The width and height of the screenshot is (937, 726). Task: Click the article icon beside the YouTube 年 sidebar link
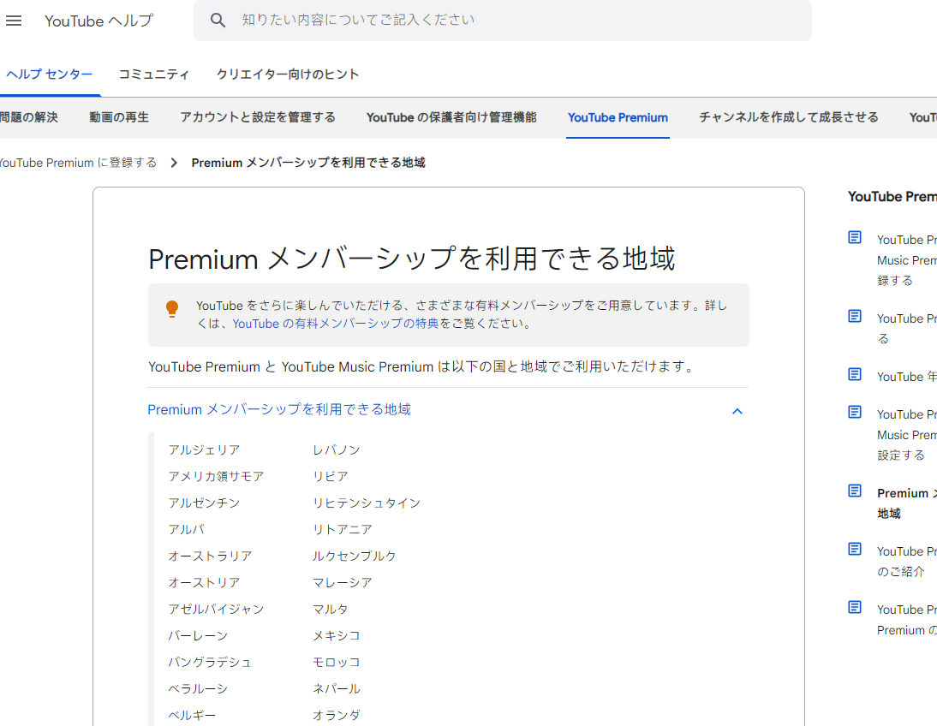854,376
